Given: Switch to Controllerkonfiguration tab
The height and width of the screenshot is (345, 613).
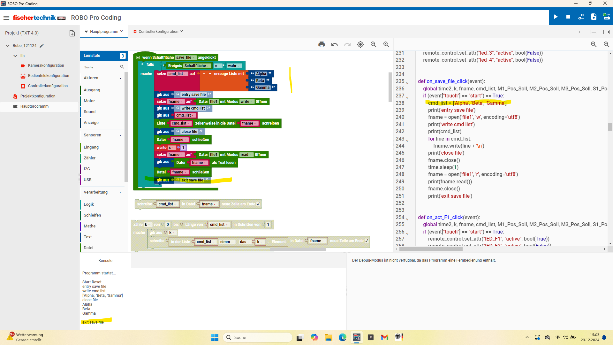Looking at the screenshot, I should coord(158,32).
